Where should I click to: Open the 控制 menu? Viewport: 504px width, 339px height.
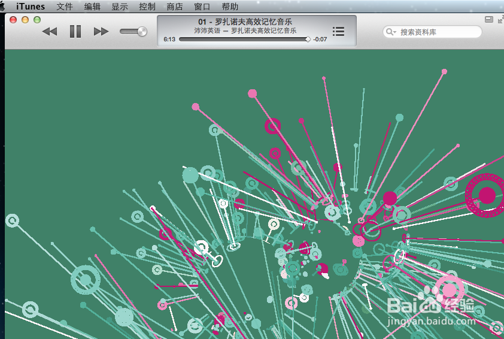[147, 7]
